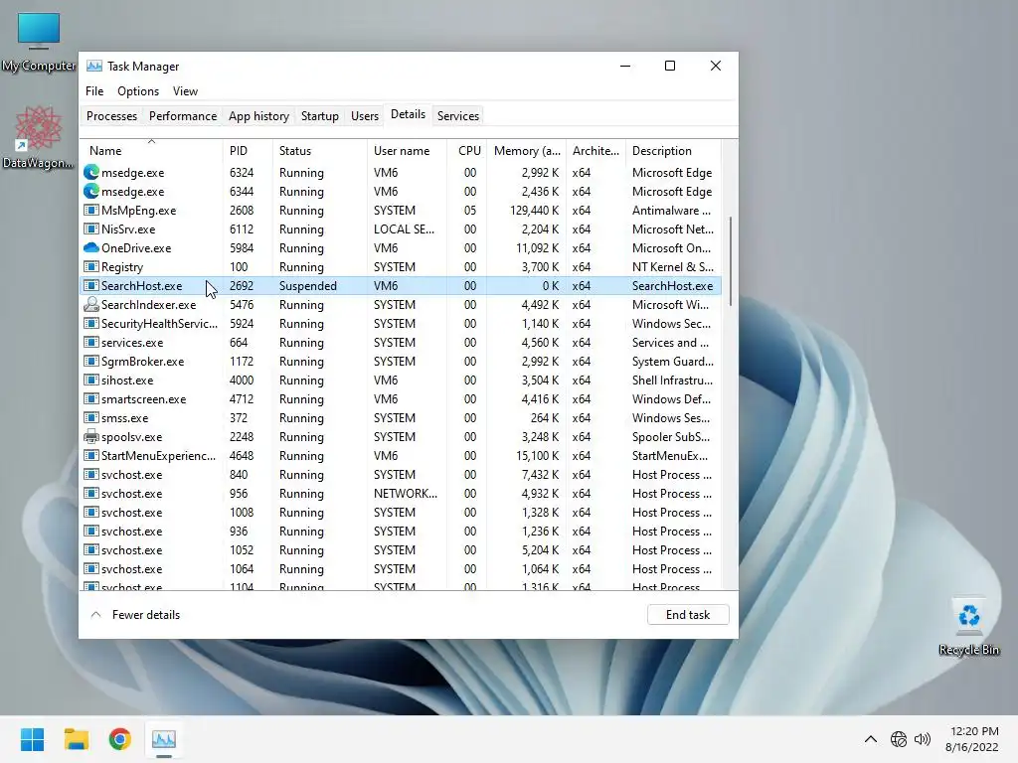Open the Options menu

[138, 91]
